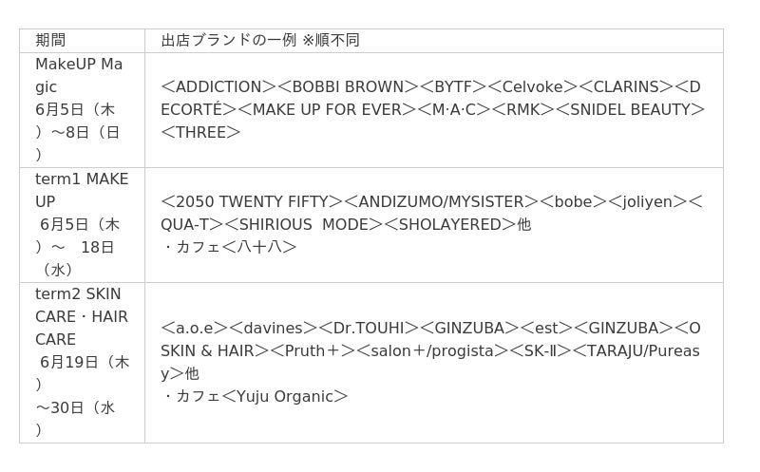The width and height of the screenshot is (760, 472).
Task: Select the Dr.TOUHI brand text
Action: click(369, 328)
